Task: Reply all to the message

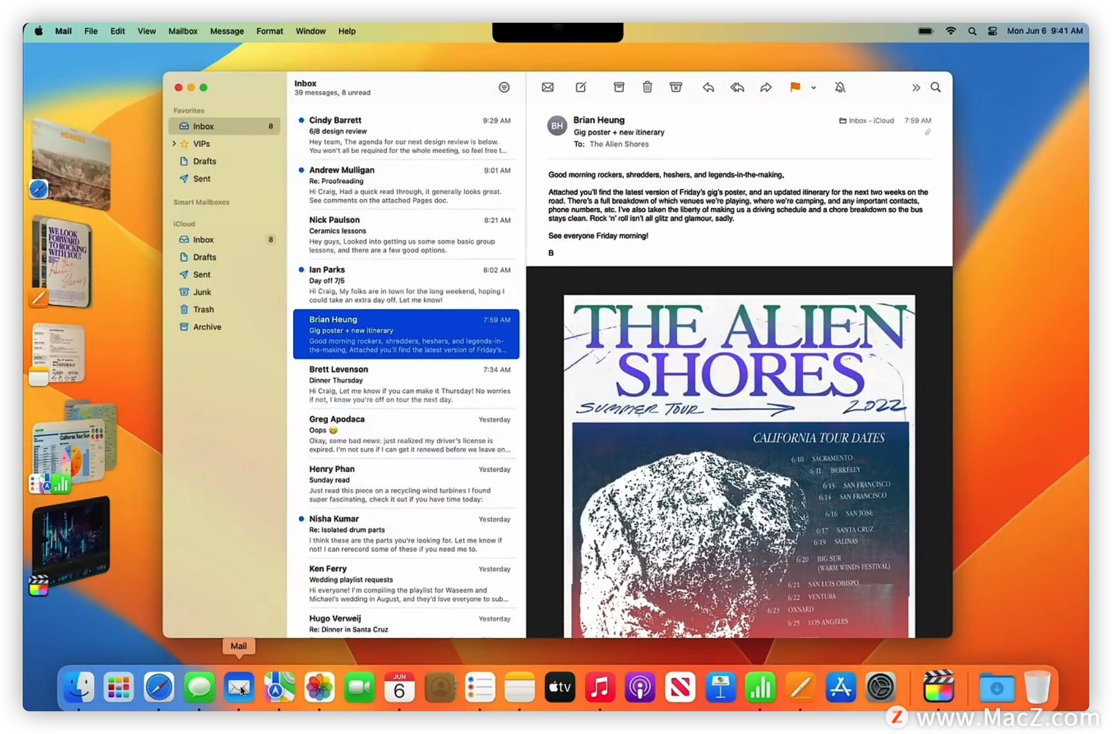Action: pos(737,87)
